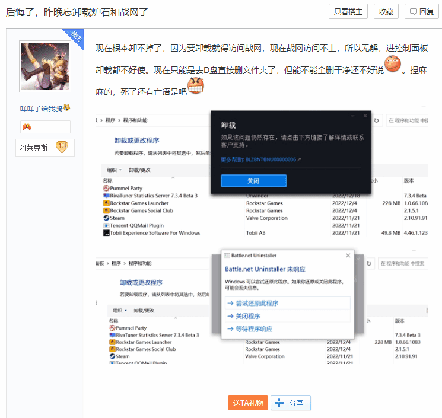442x418 pixels.
Task: Click the 版本 column header in the first screenshot
Action: tap(409, 181)
